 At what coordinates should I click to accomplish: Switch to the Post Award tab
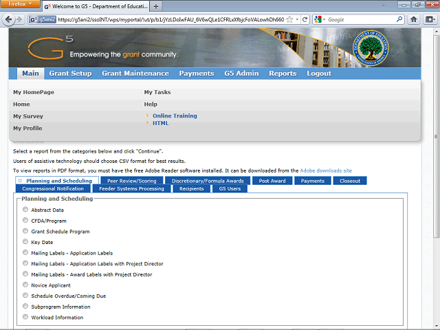coord(272,181)
